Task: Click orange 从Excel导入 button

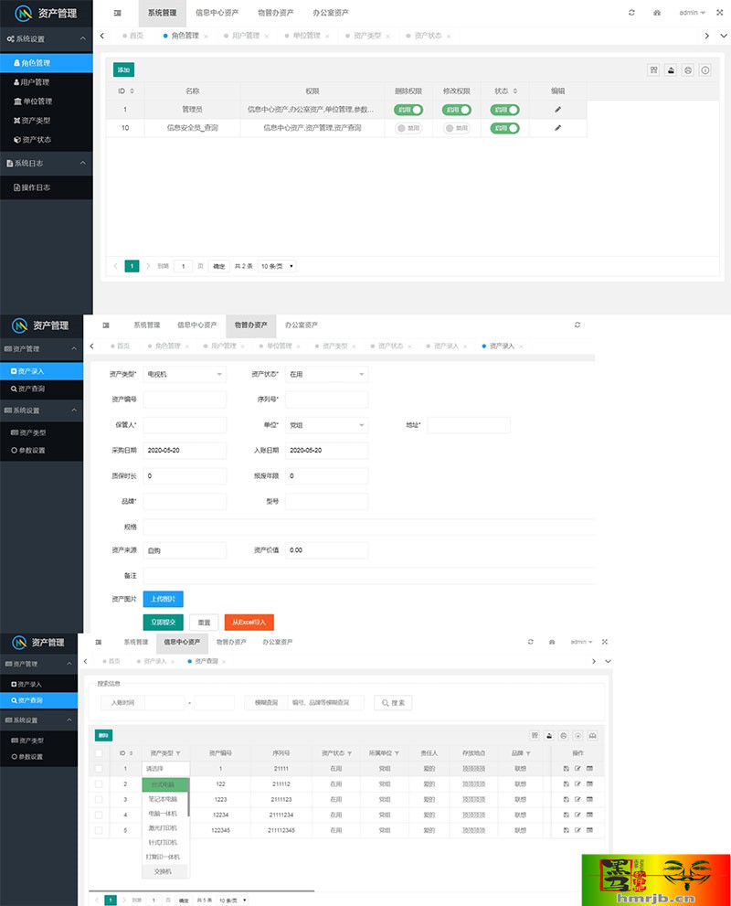Action: (x=249, y=623)
